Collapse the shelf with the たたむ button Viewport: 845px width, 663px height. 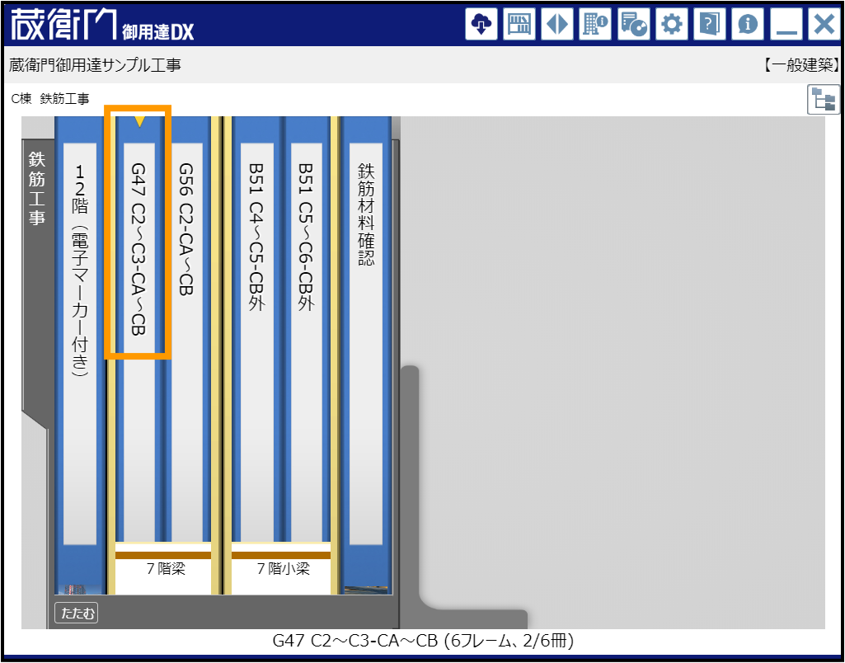coord(75,613)
